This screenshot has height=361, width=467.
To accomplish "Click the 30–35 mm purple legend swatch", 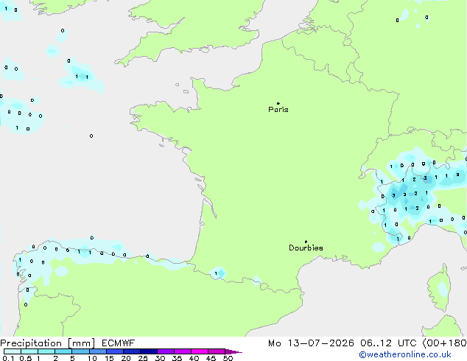I will click(166, 351).
